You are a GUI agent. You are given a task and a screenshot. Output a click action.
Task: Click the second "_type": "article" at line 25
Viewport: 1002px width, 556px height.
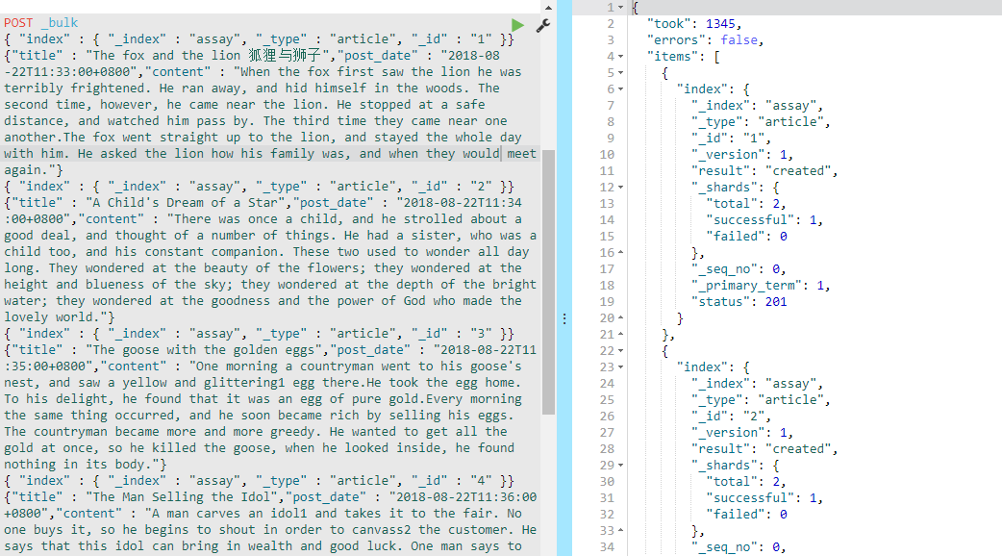click(x=761, y=400)
